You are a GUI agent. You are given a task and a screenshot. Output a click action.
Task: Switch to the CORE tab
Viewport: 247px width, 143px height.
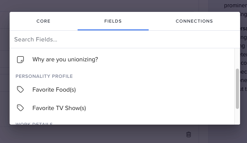pos(43,21)
